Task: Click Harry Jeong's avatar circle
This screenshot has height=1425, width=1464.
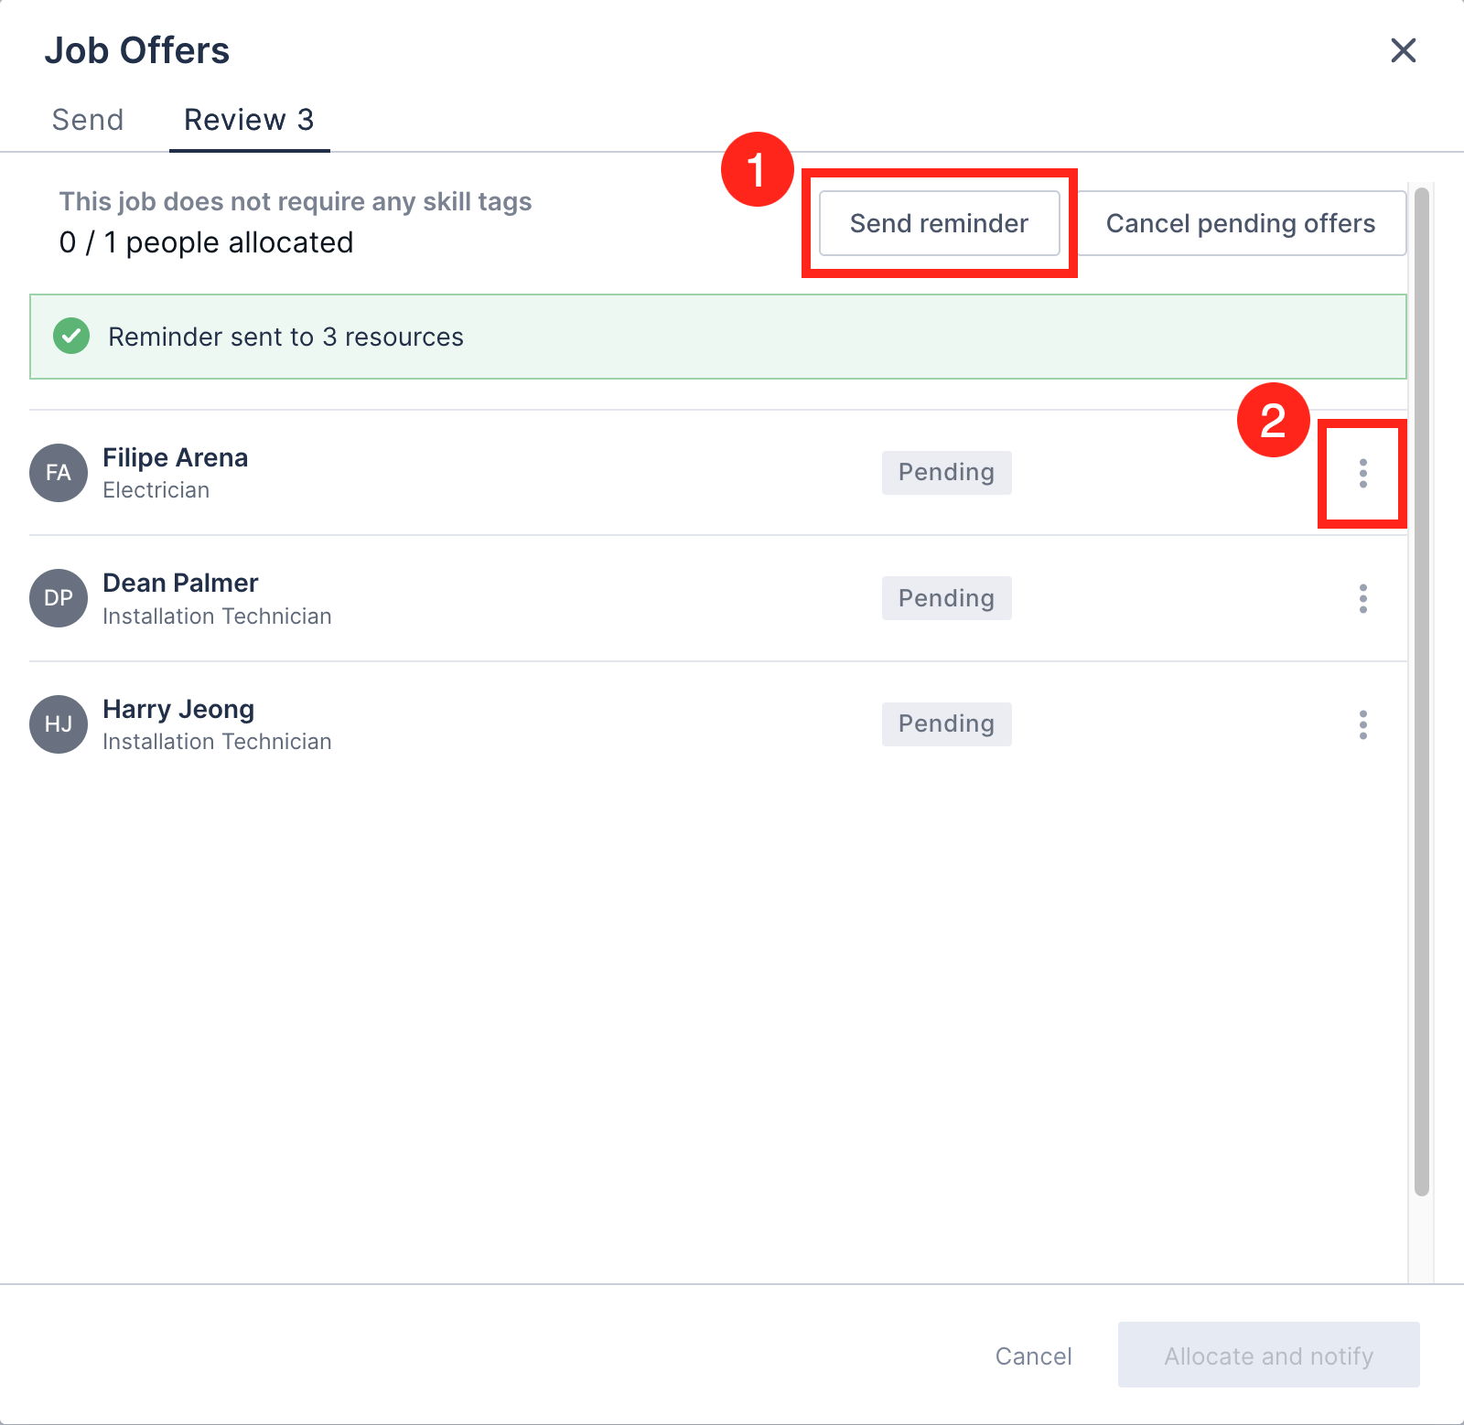Action: (58, 724)
